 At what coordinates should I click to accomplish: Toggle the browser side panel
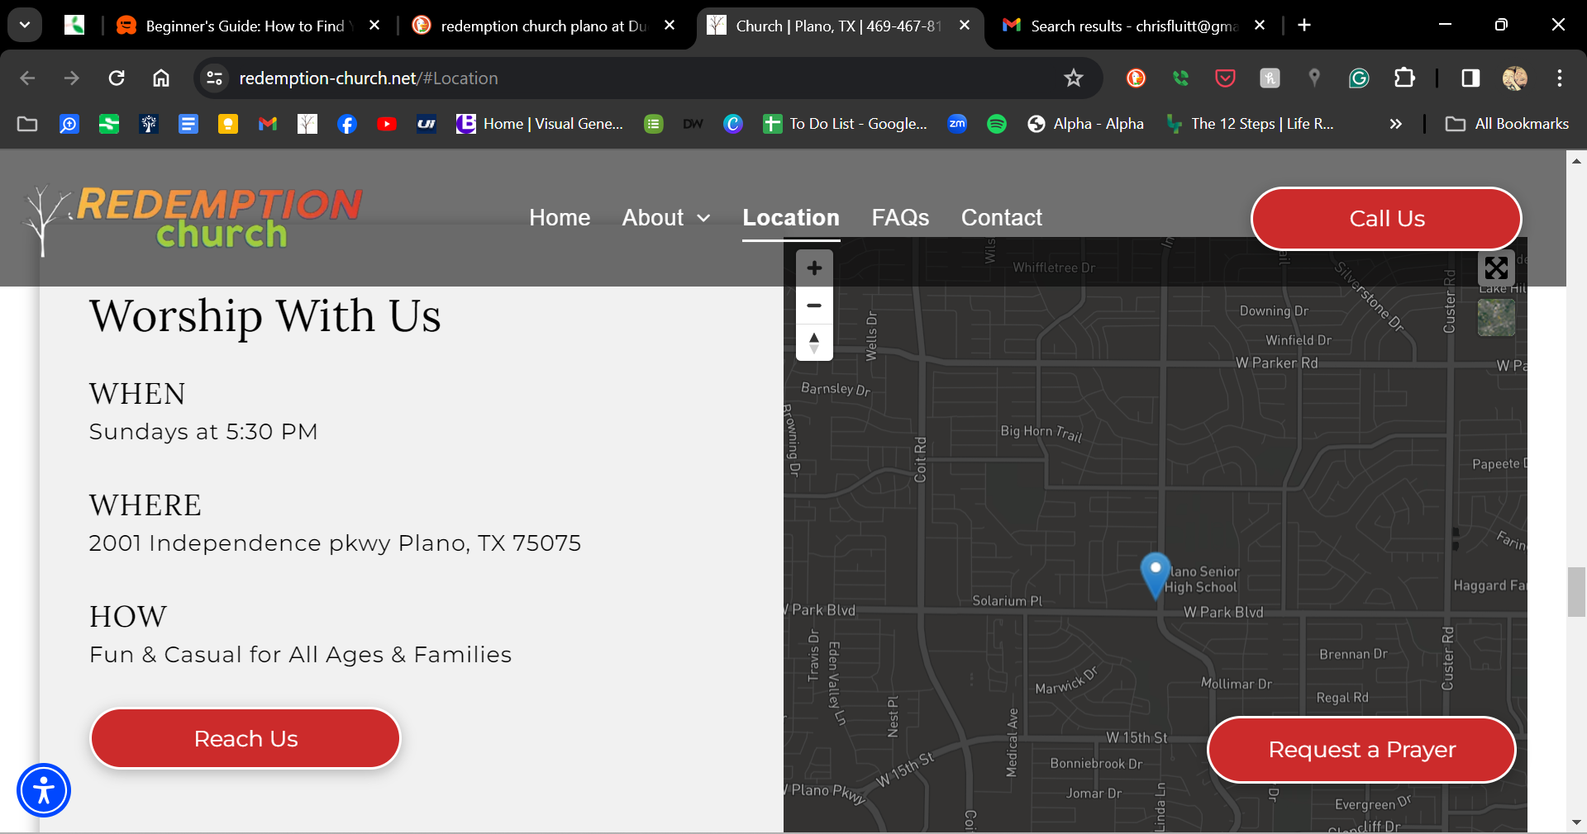[x=1470, y=78]
